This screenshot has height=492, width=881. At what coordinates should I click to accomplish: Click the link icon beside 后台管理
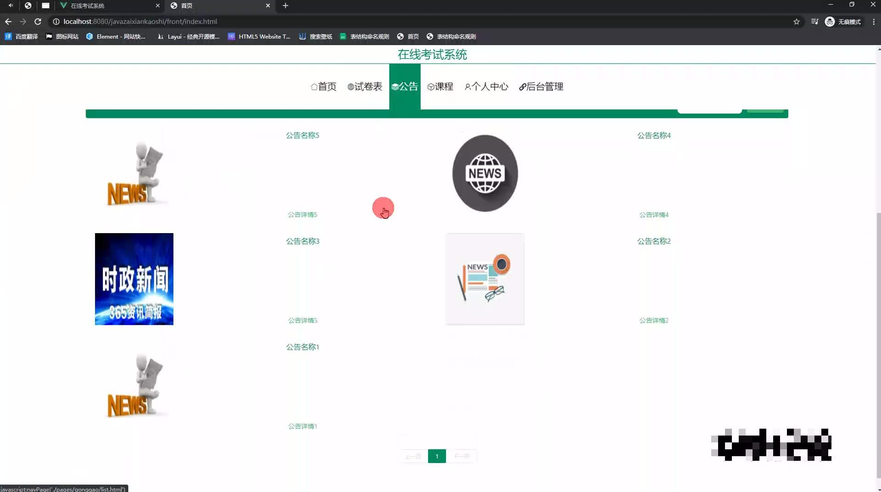click(523, 87)
